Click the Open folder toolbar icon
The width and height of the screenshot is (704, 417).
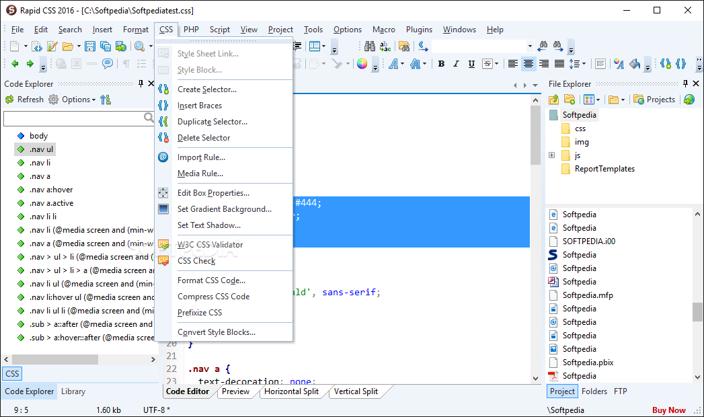(67, 46)
